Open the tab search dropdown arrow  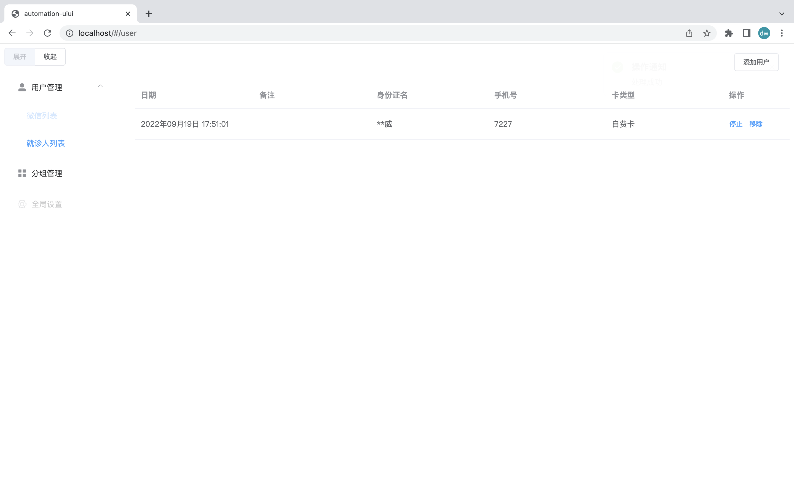coord(782,14)
